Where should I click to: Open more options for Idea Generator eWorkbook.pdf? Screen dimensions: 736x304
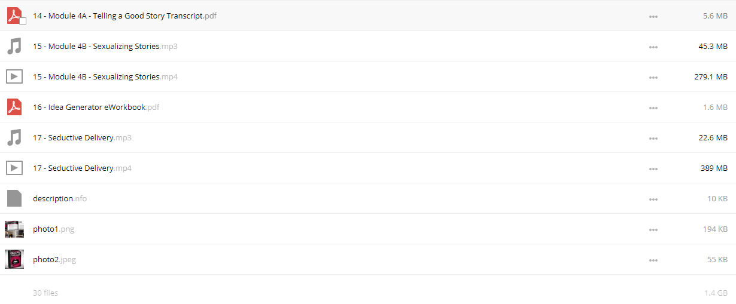pos(653,108)
